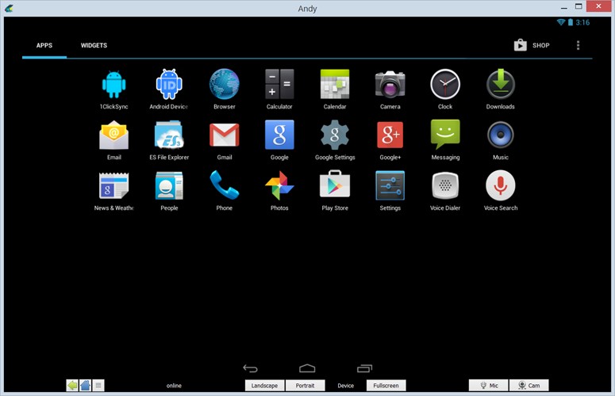The image size is (615, 396).
Task: Click the Wi-Fi status icon
Action: 561,22
